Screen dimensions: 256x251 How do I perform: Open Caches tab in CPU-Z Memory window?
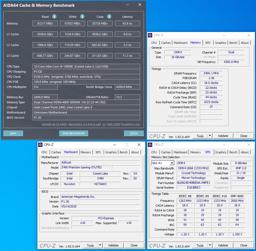click(166, 43)
